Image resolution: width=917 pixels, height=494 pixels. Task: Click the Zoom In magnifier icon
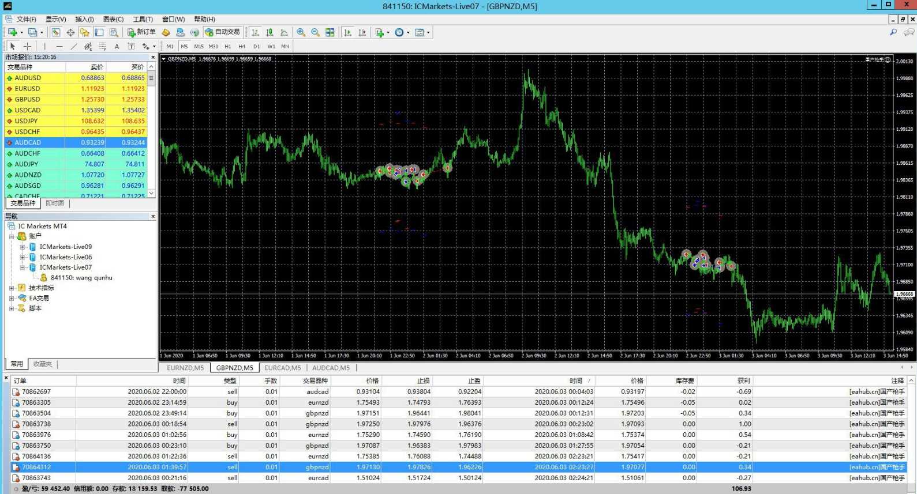click(x=301, y=32)
